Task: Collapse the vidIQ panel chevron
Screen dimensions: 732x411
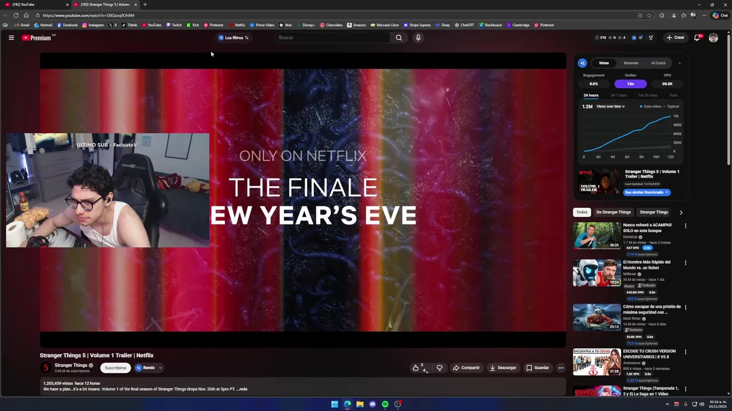Action: pos(679,63)
